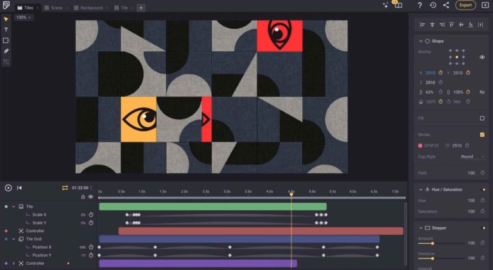Viewport: 493px width, 270px height.
Task: Toggle timeline loop playback icon
Action: pos(65,187)
